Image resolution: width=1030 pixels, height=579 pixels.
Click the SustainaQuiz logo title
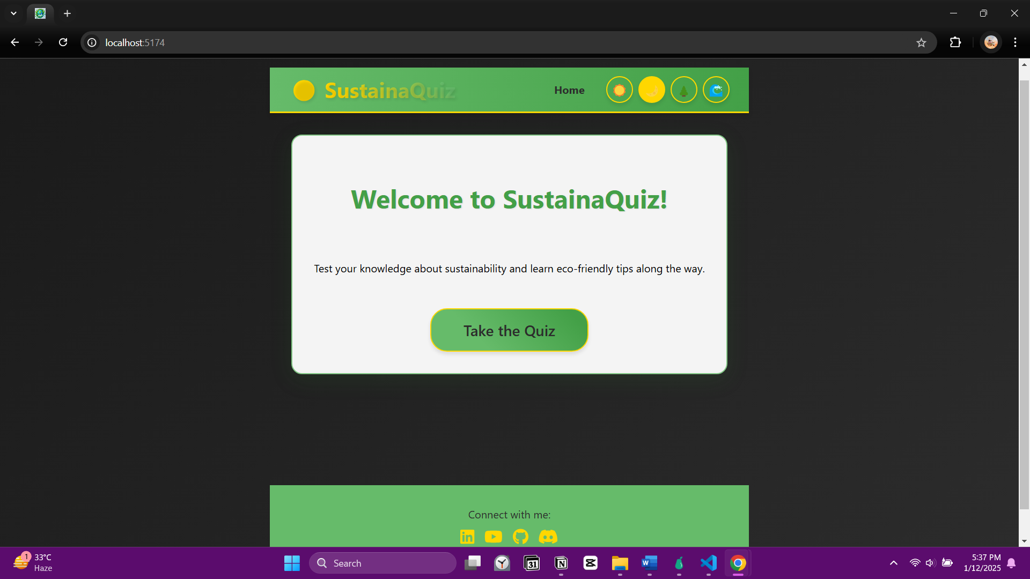point(389,91)
